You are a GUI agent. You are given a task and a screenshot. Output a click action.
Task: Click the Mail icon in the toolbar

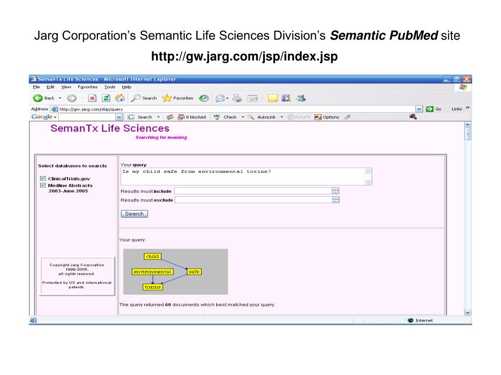(220, 98)
